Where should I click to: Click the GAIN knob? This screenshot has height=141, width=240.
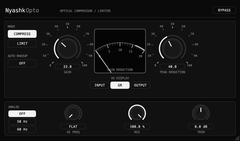click(x=67, y=49)
